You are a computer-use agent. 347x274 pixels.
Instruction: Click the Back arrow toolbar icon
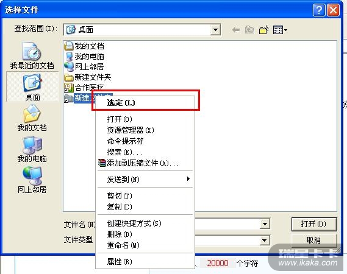pyautogui.click(x=236, y=30)
